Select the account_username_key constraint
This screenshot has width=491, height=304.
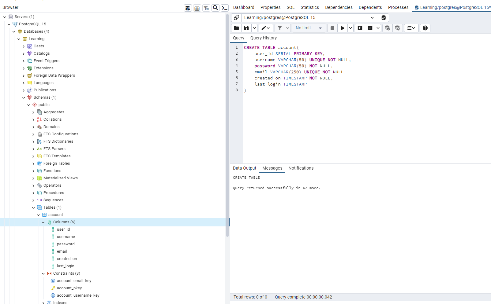[x=78, y=295]
